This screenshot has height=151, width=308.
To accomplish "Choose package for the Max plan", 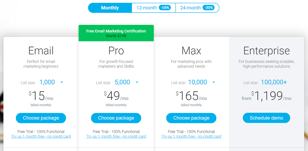I will [191, 118].
